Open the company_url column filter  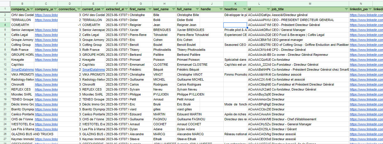coord(55,9)
